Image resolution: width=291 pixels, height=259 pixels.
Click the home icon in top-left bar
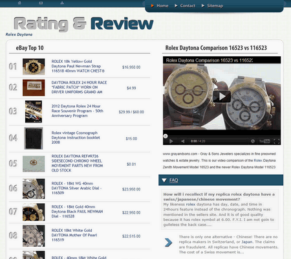19,3
